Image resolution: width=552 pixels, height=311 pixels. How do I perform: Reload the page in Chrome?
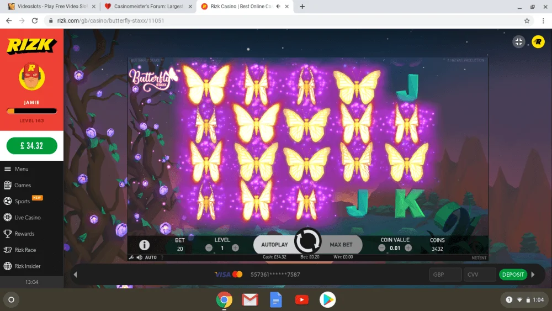click(x=34, y=21)
